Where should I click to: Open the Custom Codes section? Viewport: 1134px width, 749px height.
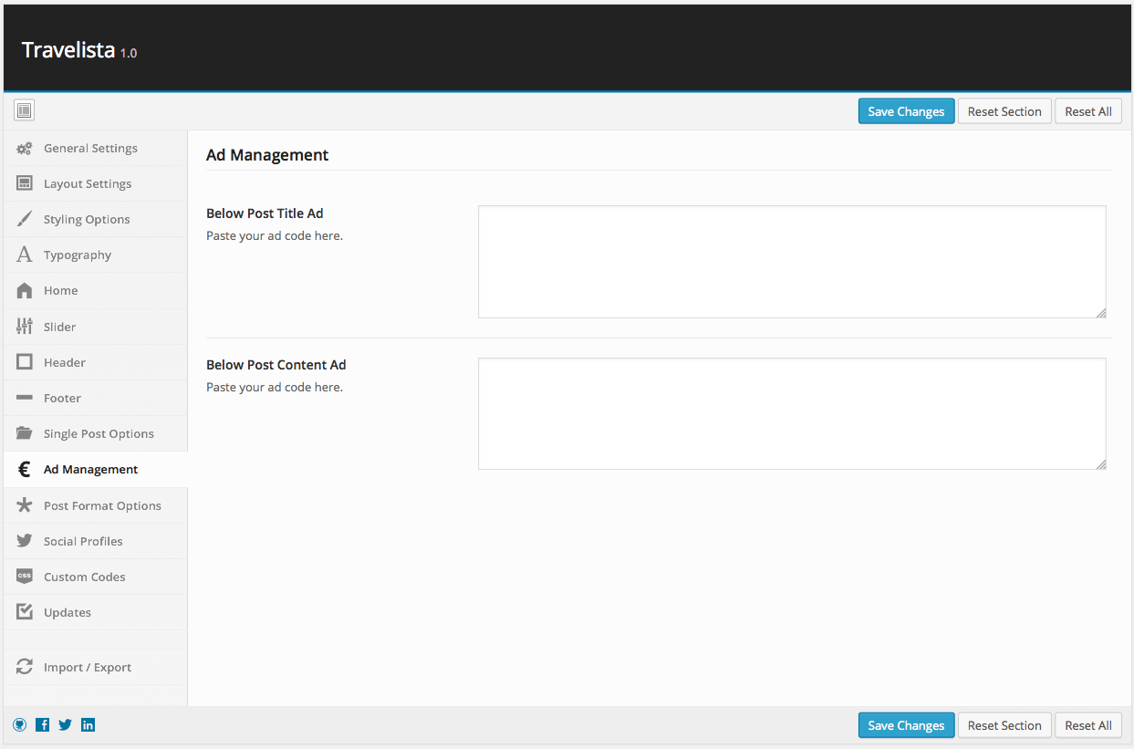96,577
